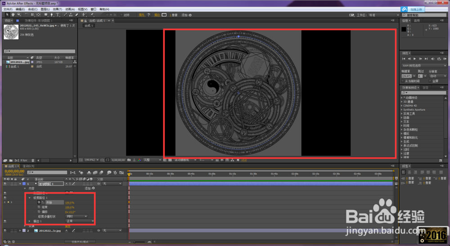Open the 图层(L) menu

(x=45, y=9)
